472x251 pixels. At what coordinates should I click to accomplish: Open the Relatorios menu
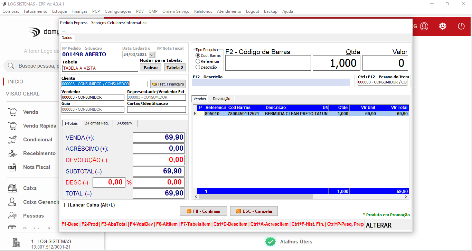203,11
